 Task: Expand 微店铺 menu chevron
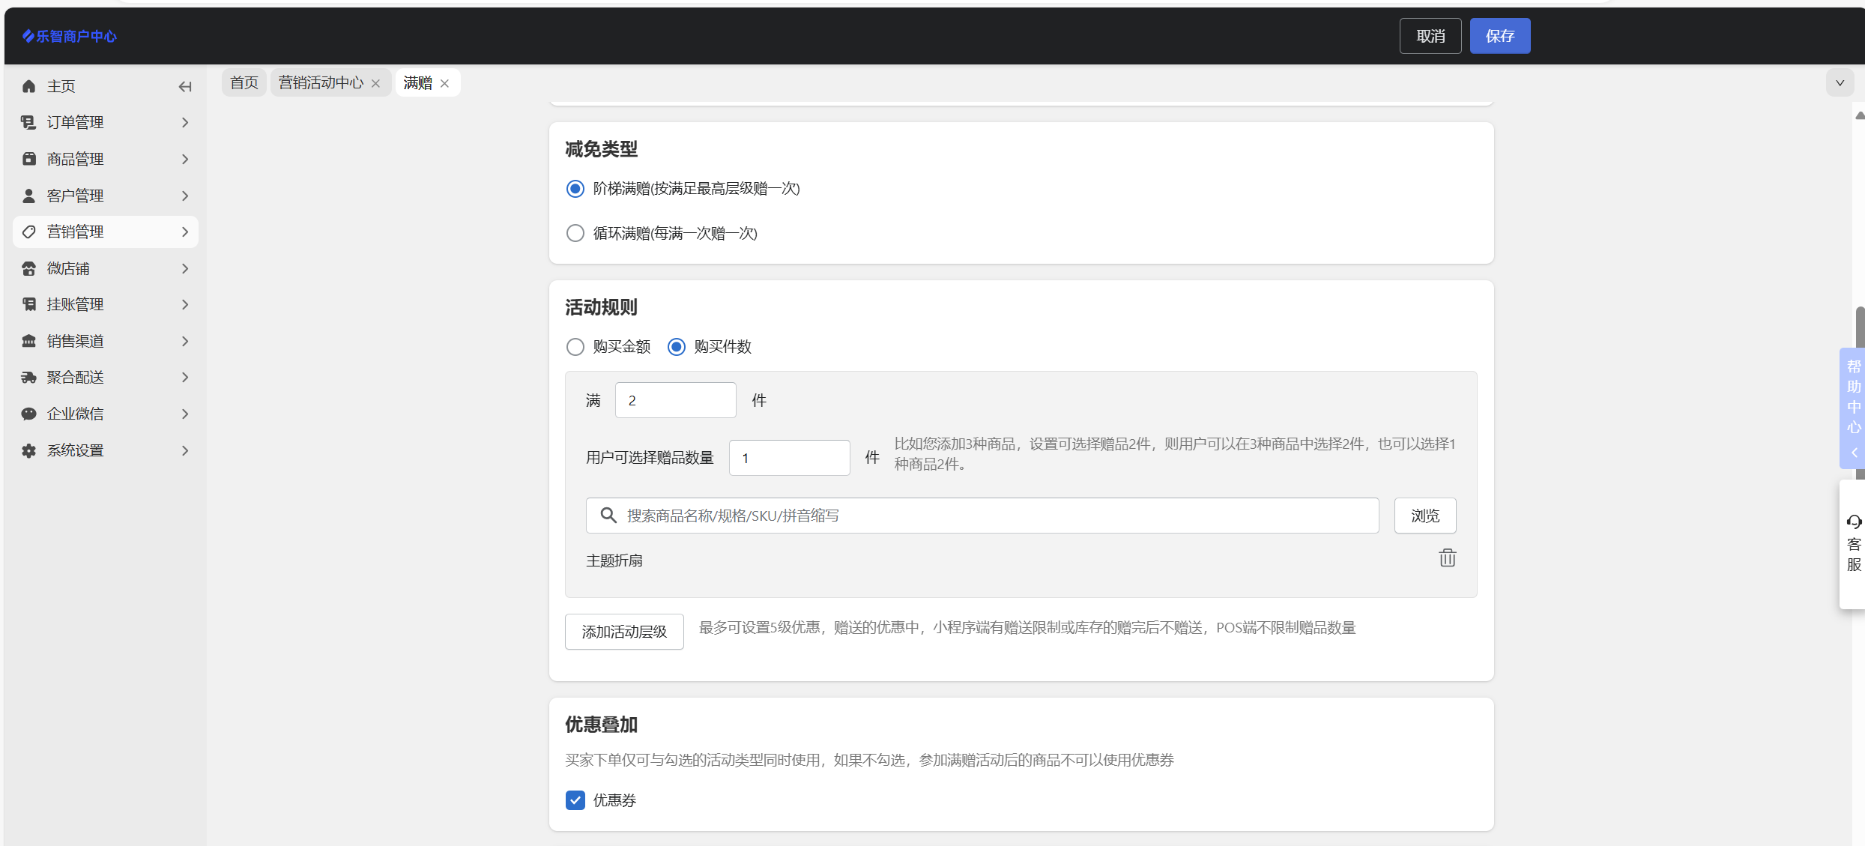click(x=184, y=268)
